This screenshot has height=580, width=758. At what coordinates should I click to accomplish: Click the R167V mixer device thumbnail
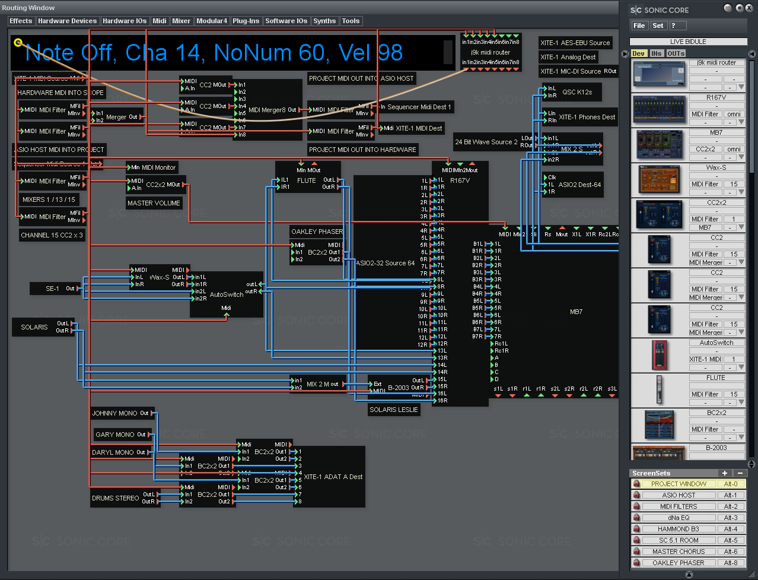(658, 110)
